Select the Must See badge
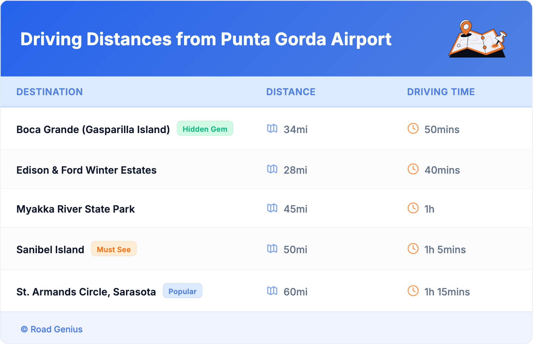 (x=114, y=249)
